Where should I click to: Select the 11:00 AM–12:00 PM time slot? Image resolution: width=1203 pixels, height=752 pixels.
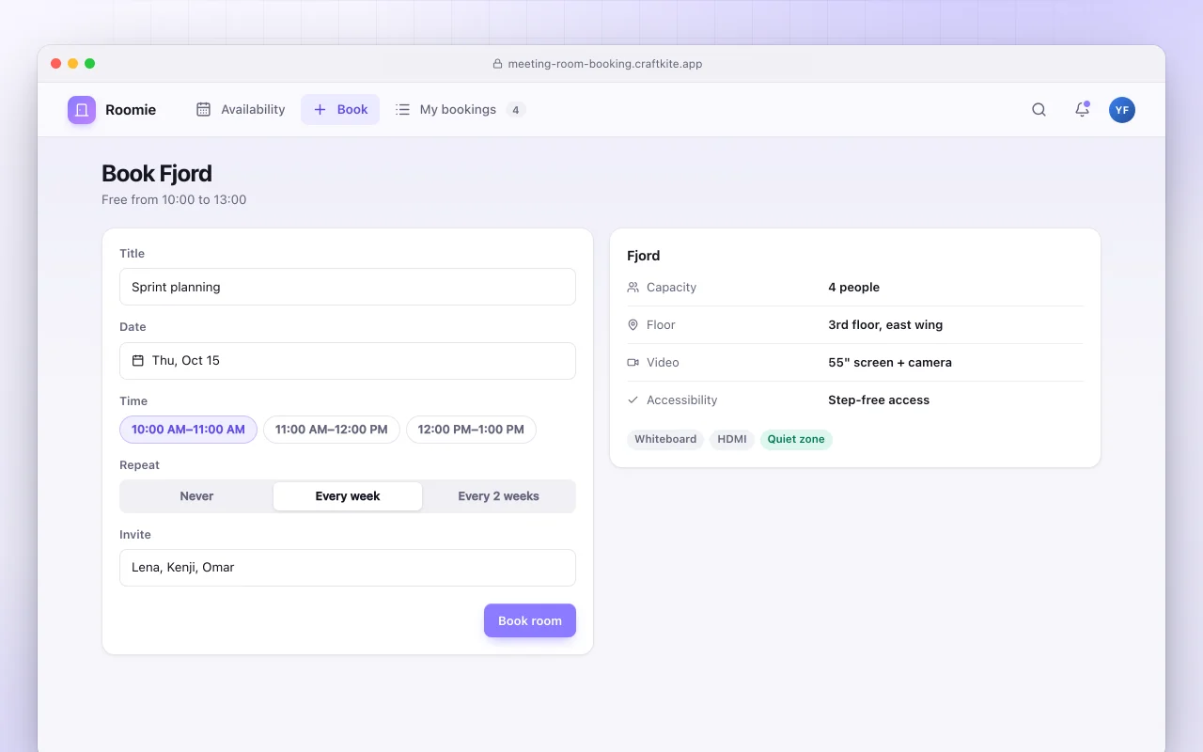coord(332,430)
